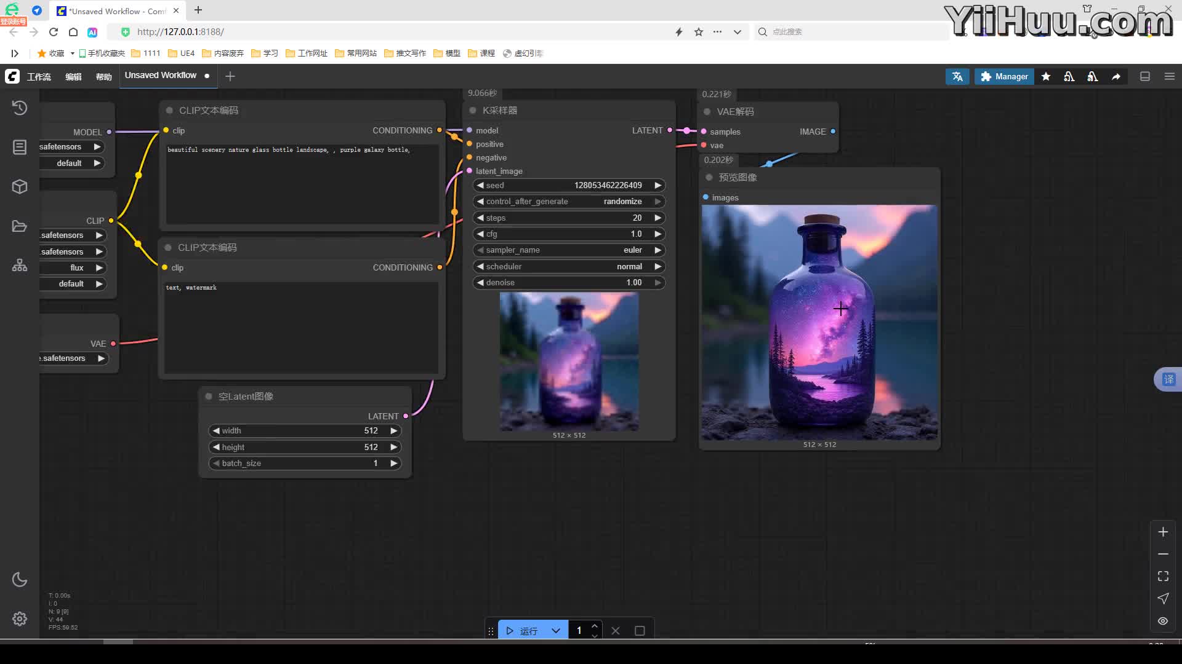Click the positive prompt text box
1182x664 pixels.
[x=302, y=184]
